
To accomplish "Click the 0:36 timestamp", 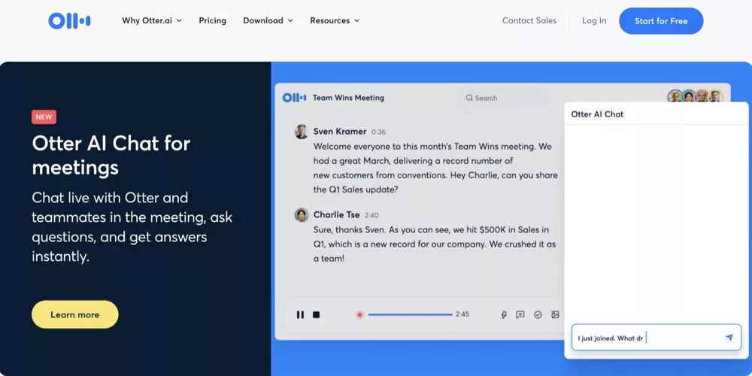I will click(378, 132).
